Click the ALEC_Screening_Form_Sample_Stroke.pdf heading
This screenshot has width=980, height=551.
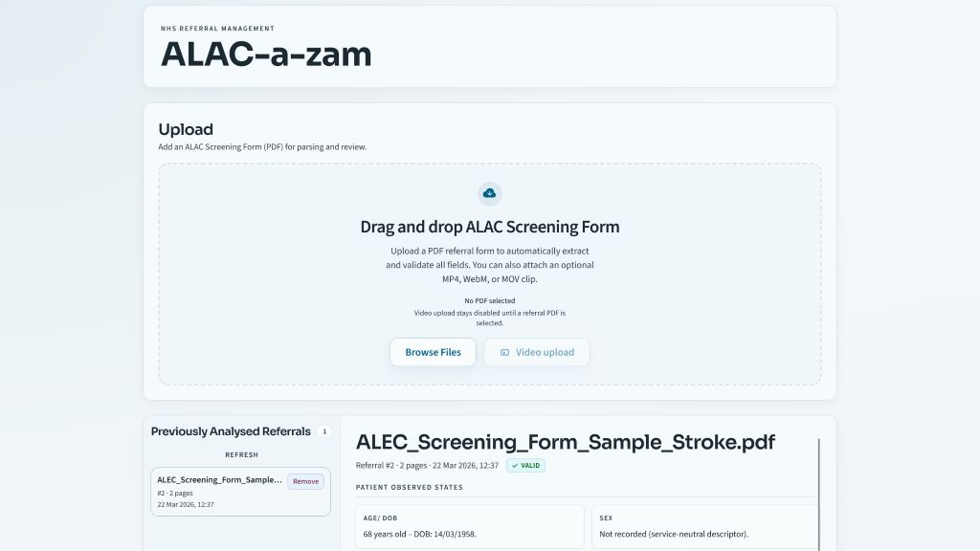point(565,442)
